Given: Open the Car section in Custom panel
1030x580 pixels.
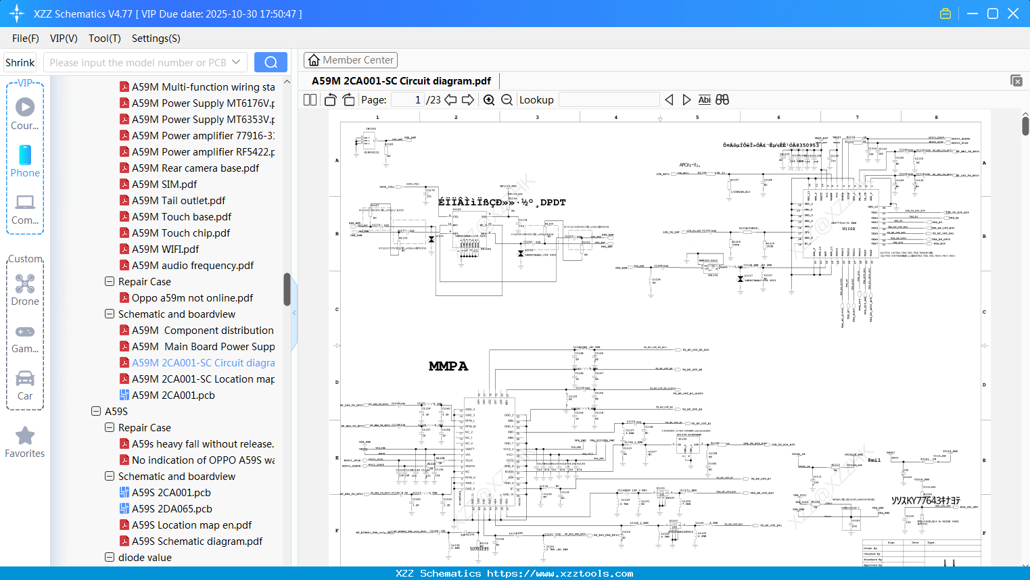Looking at the screenshot, I should click(24, 385).
